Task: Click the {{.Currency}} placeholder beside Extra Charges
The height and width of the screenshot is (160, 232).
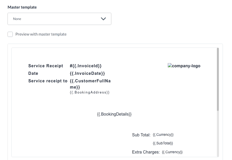Action: tap(172, 152)
